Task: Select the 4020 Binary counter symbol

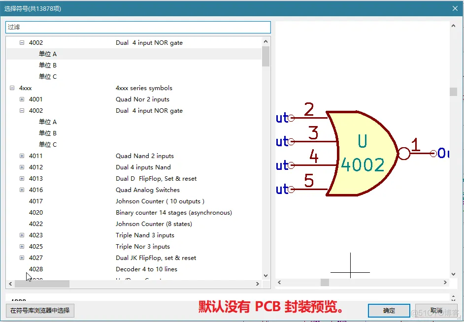Action: (x=134, y=213)
